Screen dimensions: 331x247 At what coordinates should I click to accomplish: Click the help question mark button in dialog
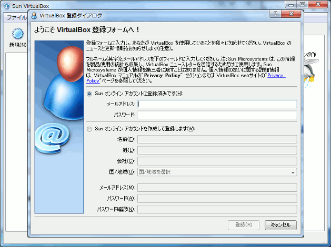point(276,14)
